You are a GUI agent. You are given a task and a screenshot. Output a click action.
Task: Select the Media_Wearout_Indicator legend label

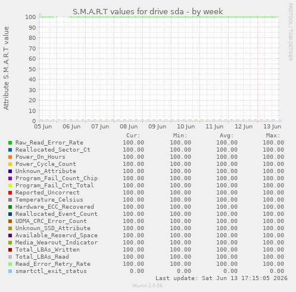point(57,243)
